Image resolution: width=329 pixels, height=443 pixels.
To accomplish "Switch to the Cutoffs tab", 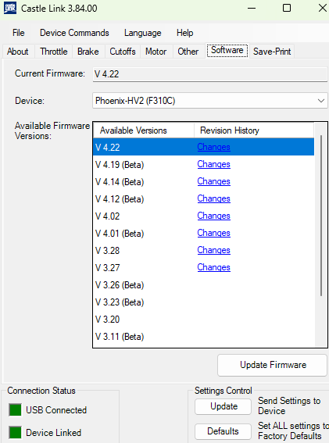I will coord(123,52).
